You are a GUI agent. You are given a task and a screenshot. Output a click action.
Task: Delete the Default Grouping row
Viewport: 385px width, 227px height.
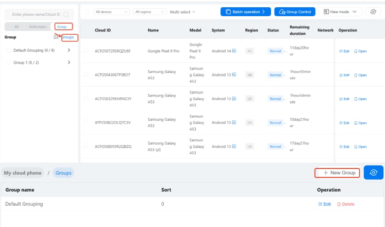click(x=346, y=204)
